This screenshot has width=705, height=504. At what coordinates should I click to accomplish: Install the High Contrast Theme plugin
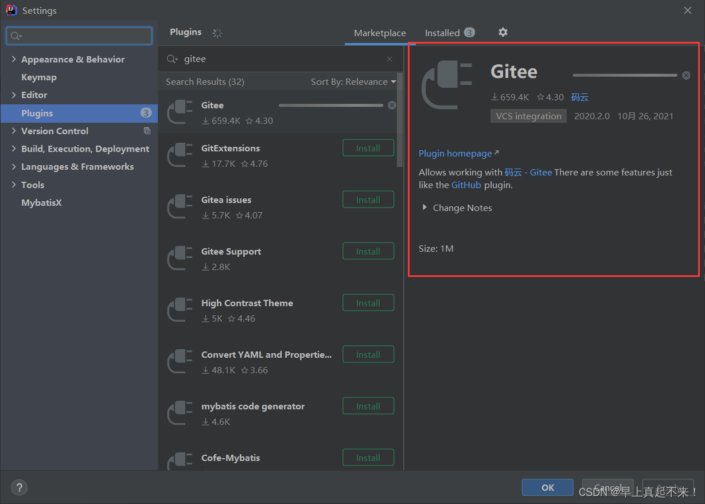point(368,303)
